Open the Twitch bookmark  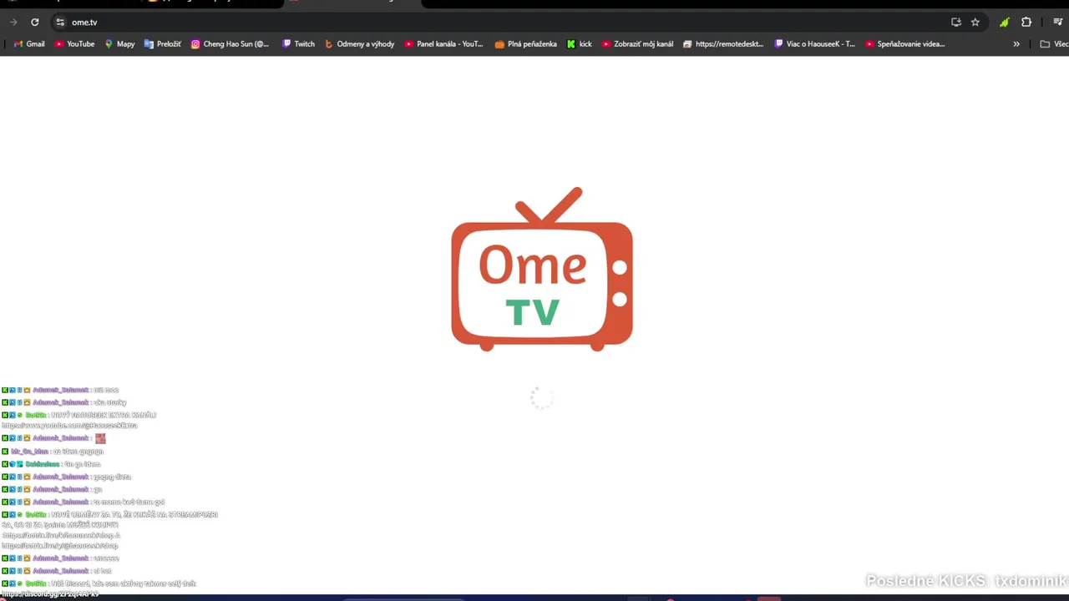point(298,44)
